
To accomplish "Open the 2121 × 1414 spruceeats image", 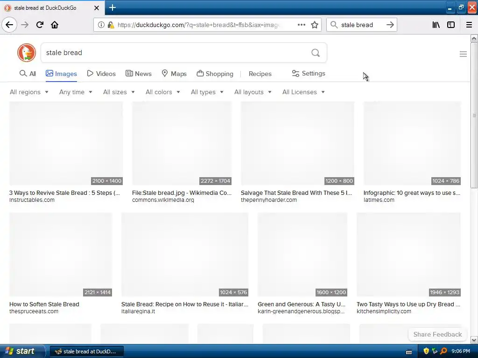I will pos(61,255).
